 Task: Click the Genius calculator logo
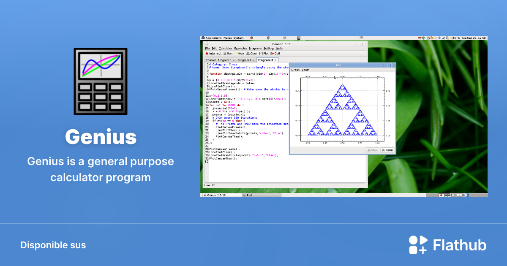[100, 81]
